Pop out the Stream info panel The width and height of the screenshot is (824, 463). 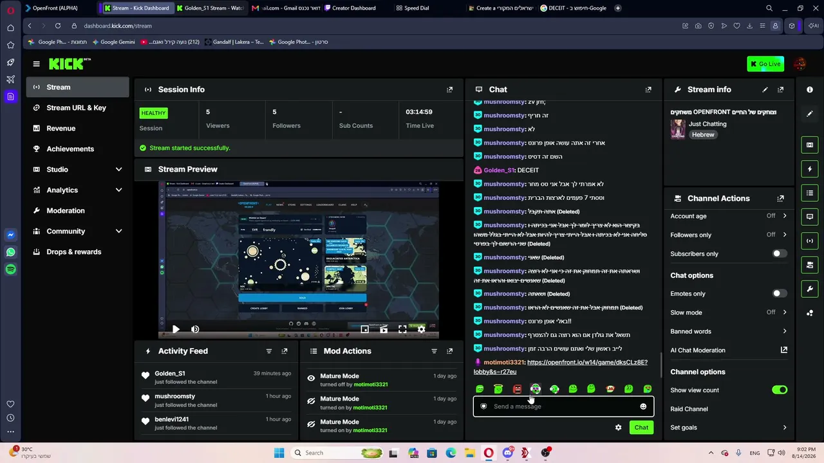[x=780, y=89]
